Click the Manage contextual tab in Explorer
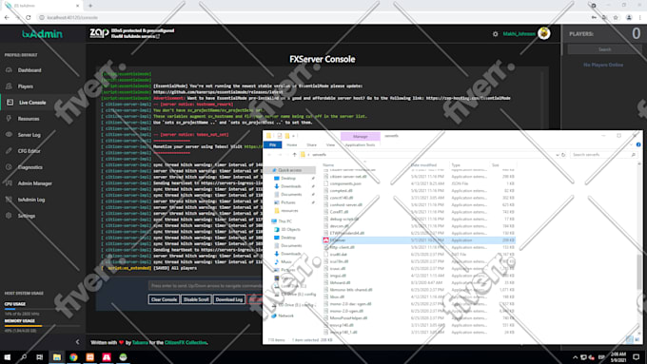Screen dimensions: 647x364 [361, 137]
